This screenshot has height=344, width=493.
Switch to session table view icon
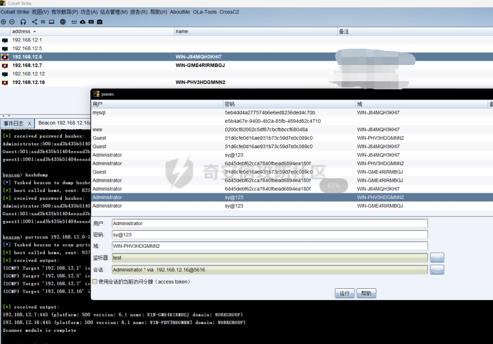[x=43, y=22]
